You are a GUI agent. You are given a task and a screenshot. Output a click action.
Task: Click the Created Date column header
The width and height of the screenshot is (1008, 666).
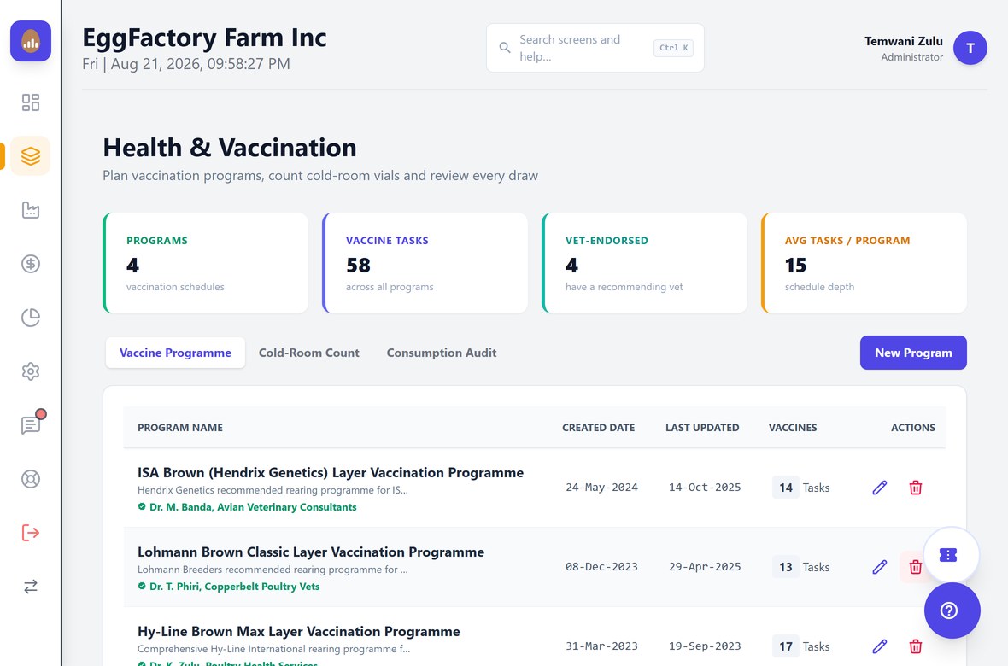[x=599, y=428]
